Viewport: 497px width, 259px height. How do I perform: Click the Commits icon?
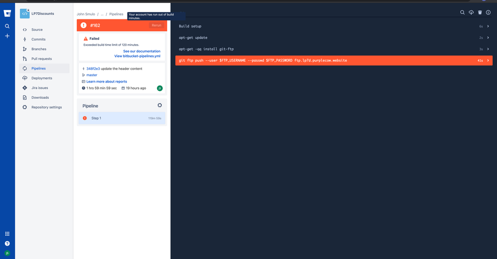tap(25, 40)
